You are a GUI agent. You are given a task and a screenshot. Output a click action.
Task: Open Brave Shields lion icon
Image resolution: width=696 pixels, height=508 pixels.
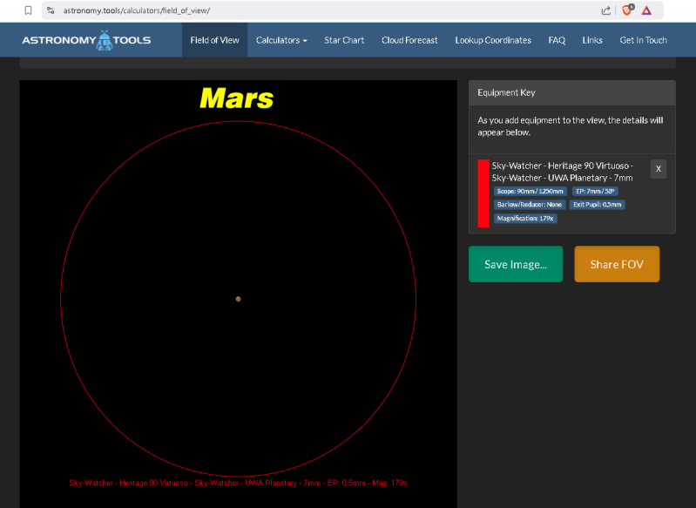tap(626, 10)
